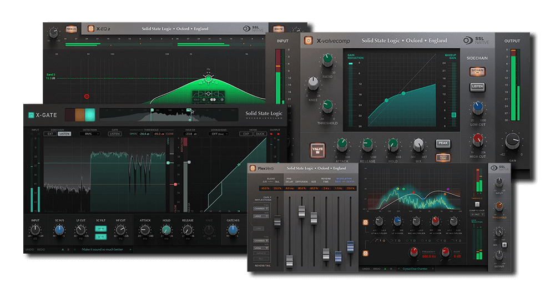Click the gate LISTEN button in X-GATE
555x292 pixels.
(x=115, y=134)
